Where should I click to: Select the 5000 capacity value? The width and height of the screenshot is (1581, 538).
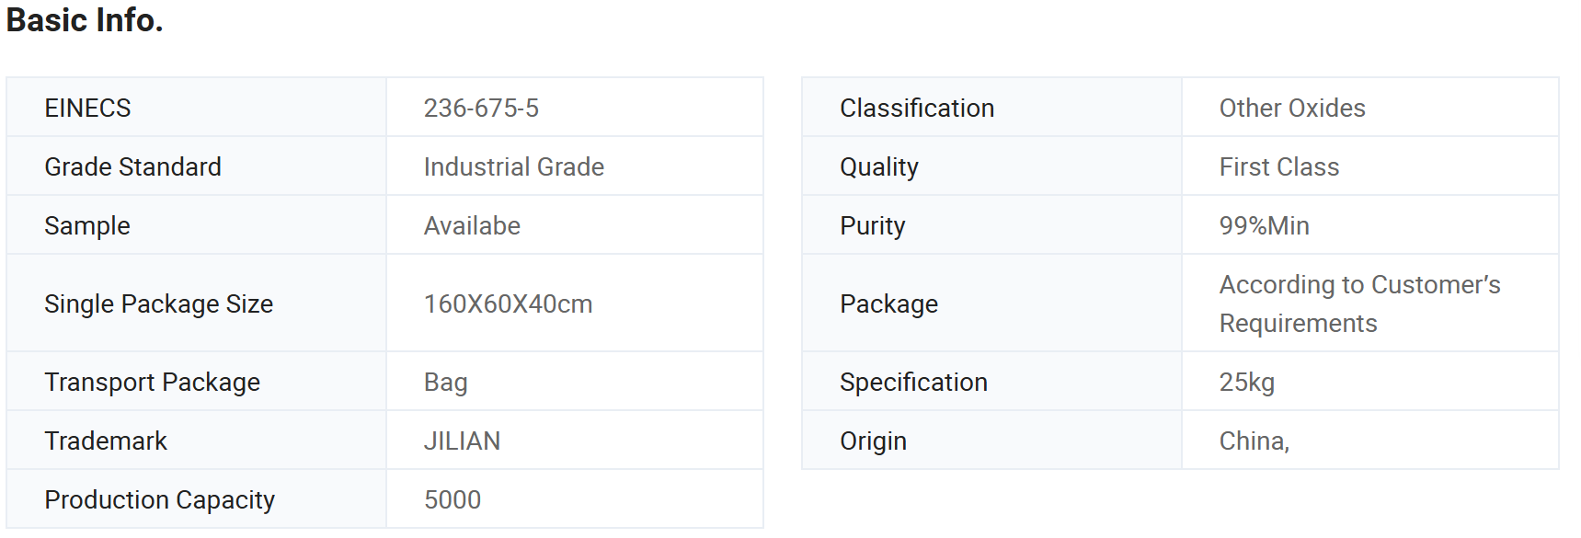click(453, 500)
